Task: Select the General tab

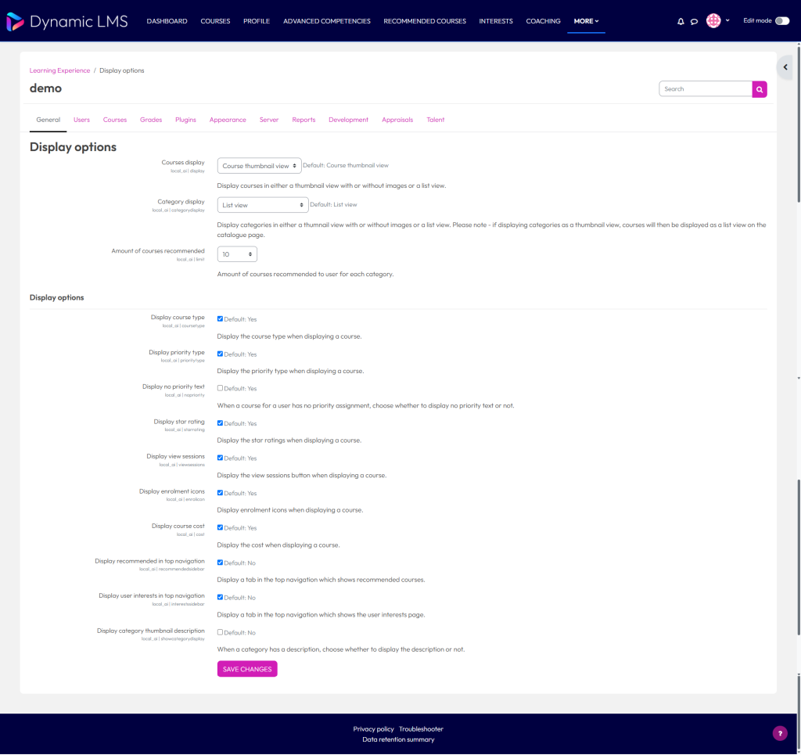Action: (48, 120)
